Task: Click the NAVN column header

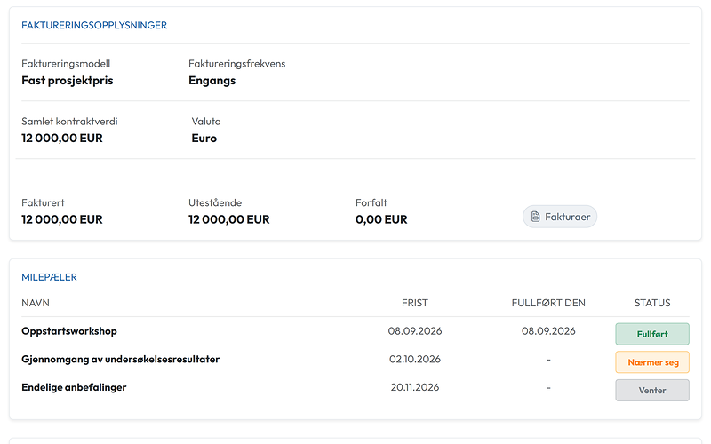Action: tap(36, 303)
